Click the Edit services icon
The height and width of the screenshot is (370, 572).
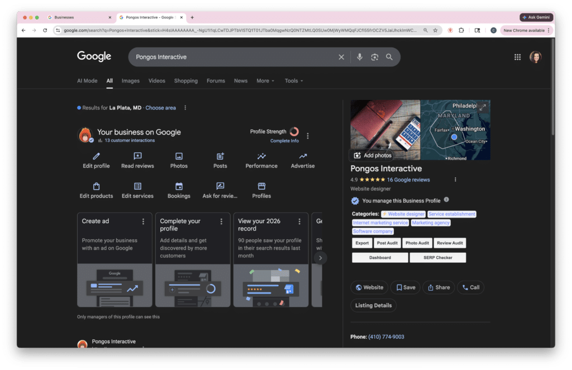tap(137, 186)
